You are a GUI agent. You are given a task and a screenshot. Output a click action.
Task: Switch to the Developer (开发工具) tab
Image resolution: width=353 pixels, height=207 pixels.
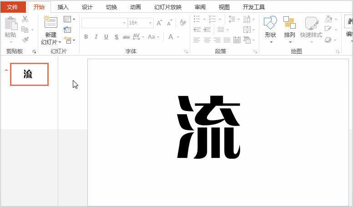pos(254,7)
